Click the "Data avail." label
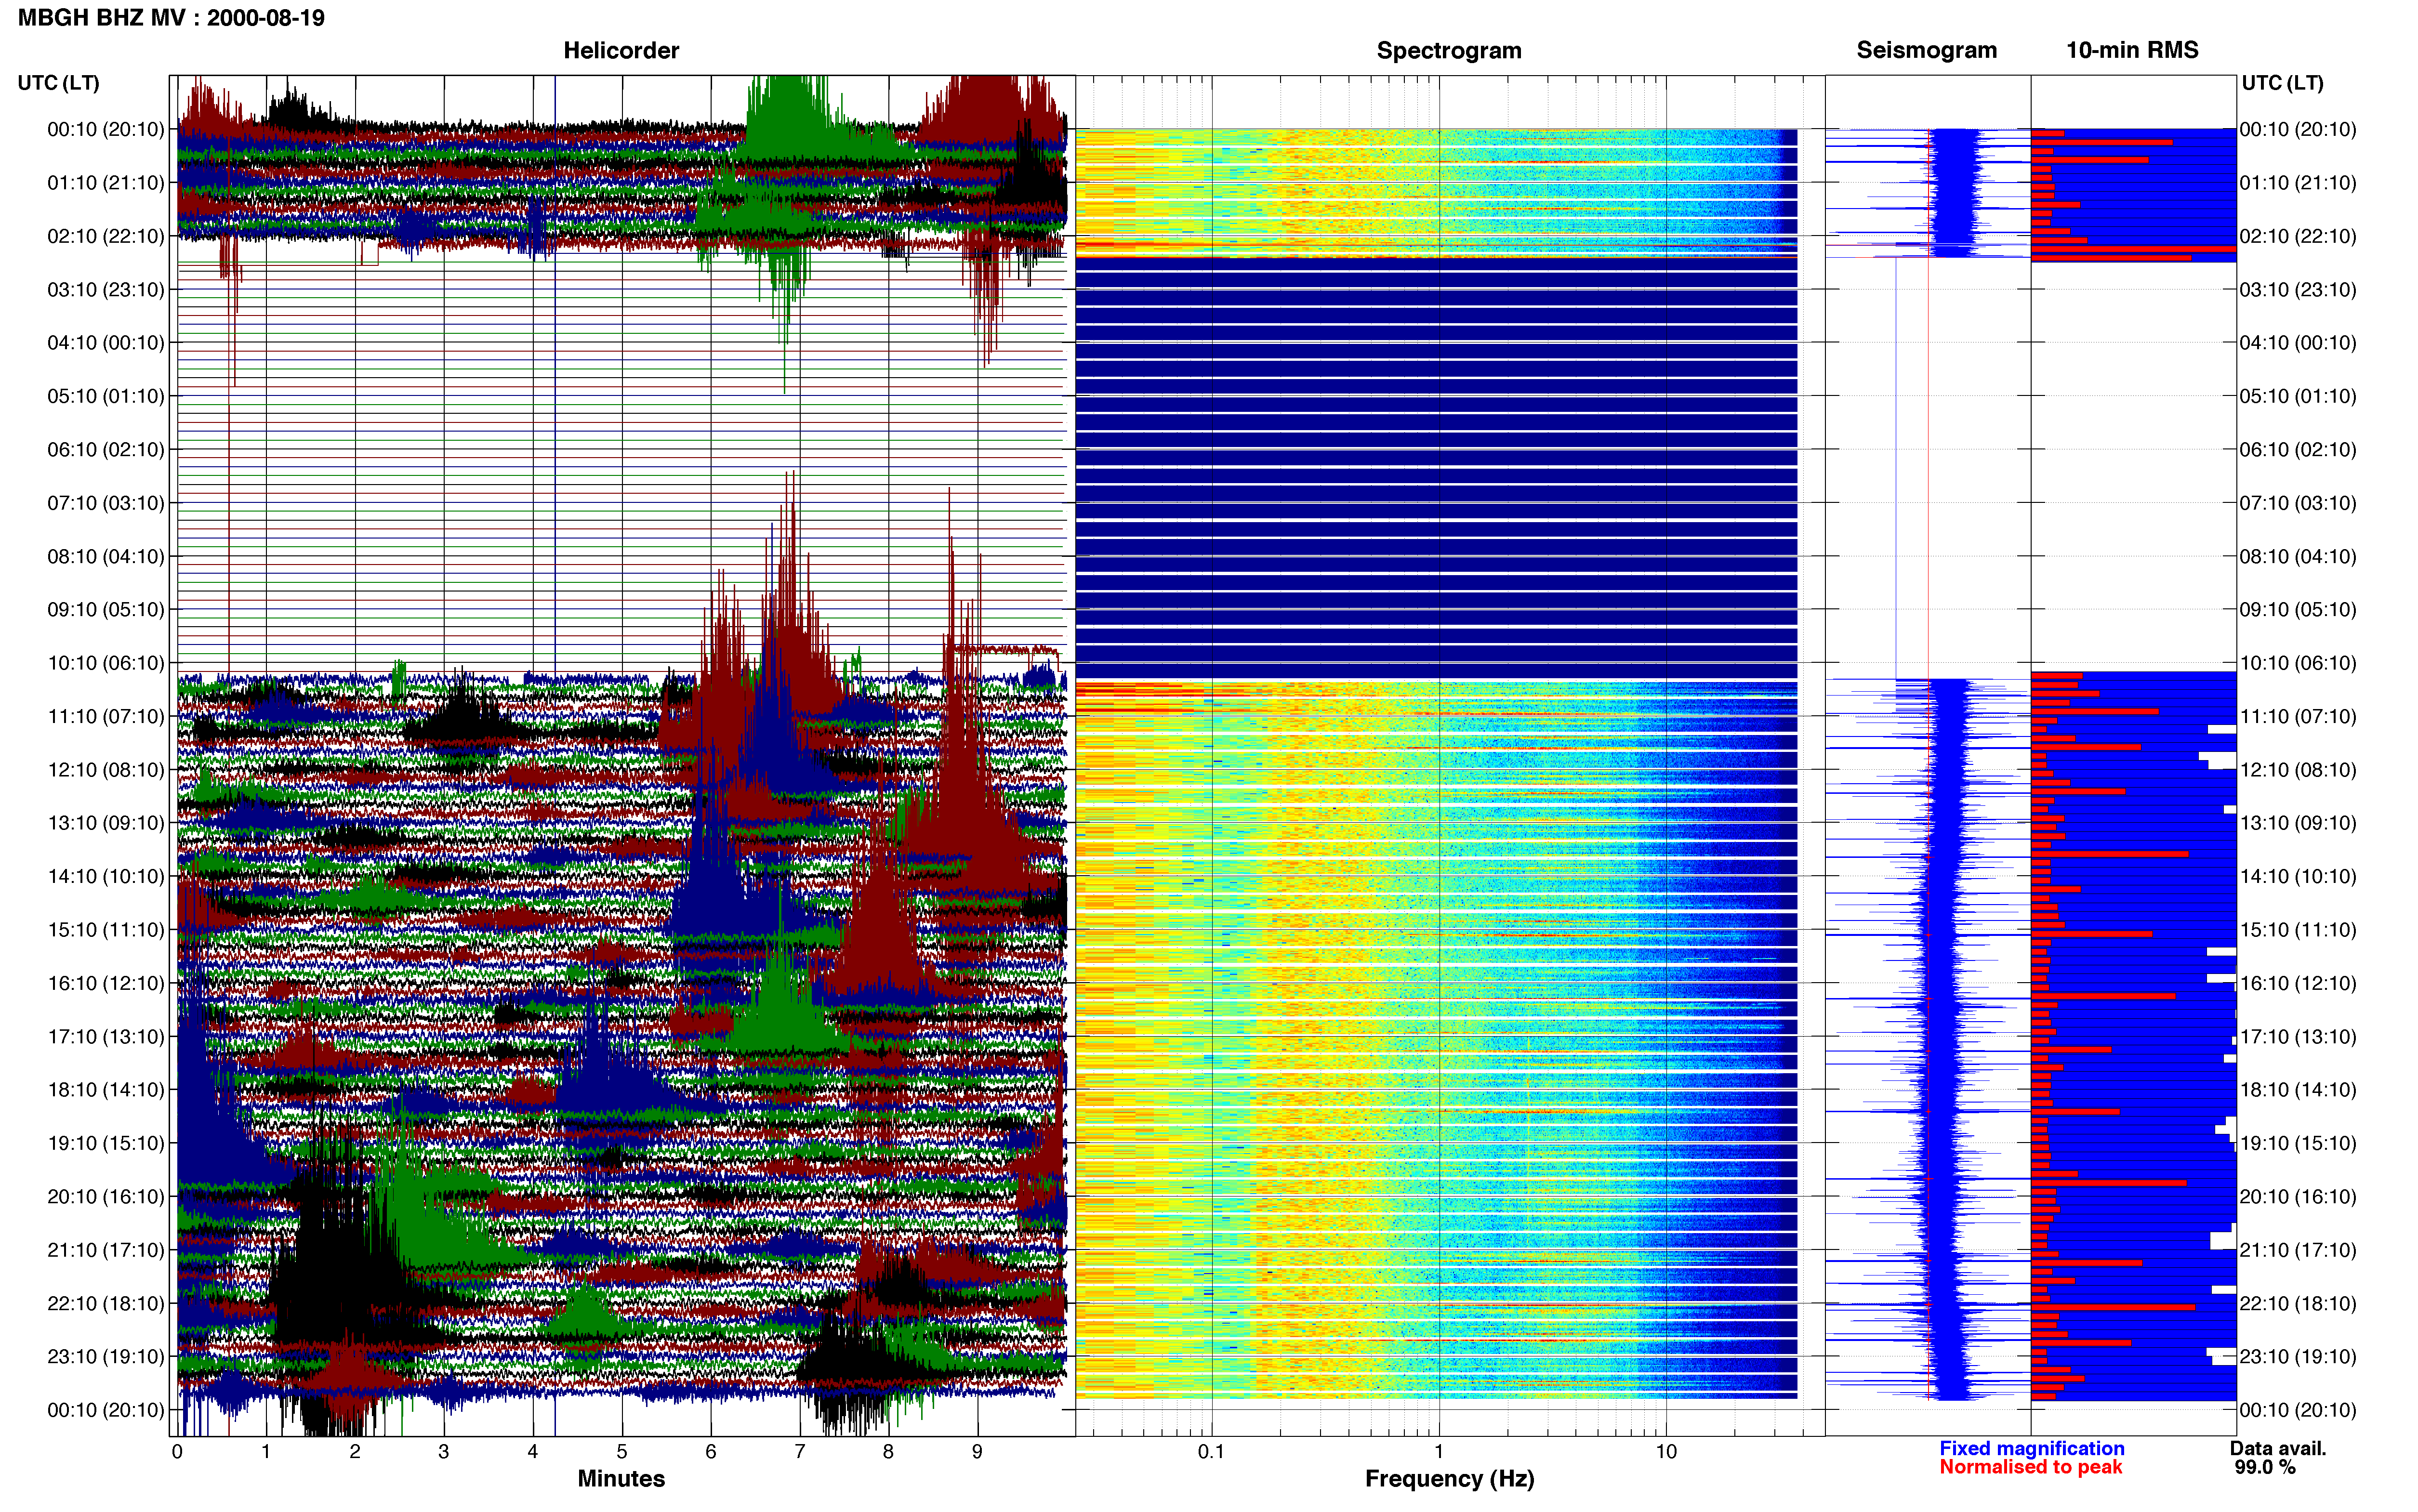The image size is (2418, 1512). (x=2278, y=1448)
